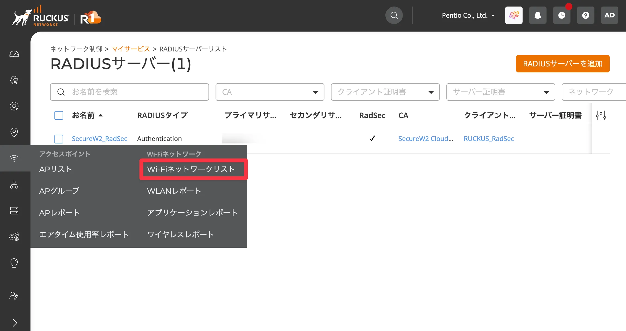Open the マイサービス breadcrumb link

131,49
